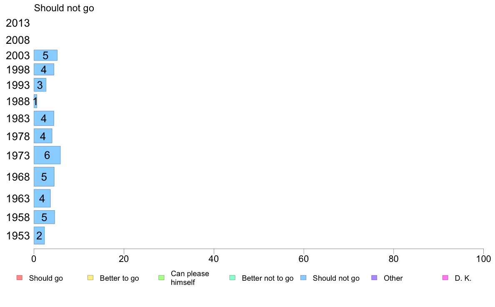Click the yellow Better to go swatch
Image resolution: width=495 pixels, height=307 pixels.
[x=90, y=278]
